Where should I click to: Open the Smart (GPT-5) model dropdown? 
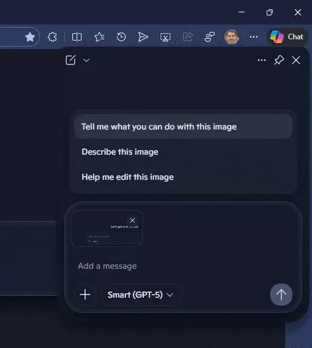click(x=140, y=295)
